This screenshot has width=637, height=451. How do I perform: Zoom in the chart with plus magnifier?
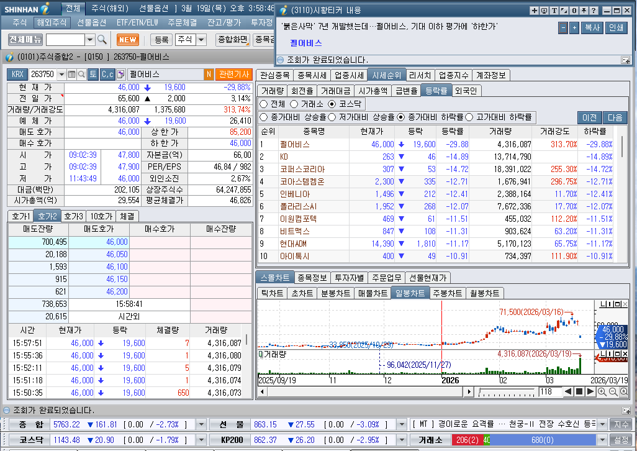602,392
